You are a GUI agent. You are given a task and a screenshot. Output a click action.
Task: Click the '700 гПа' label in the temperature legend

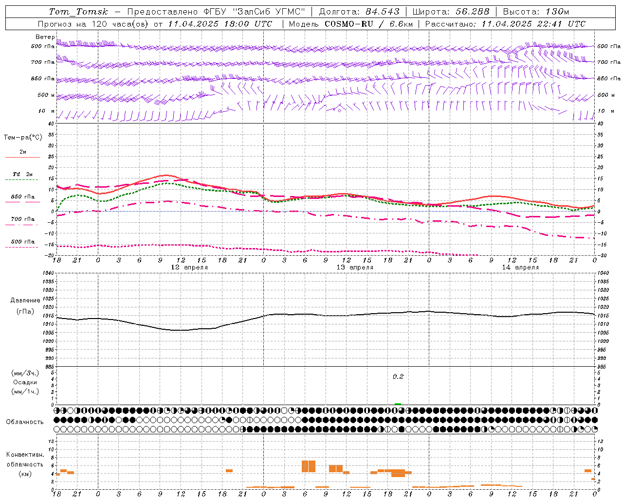click(22, 219)
